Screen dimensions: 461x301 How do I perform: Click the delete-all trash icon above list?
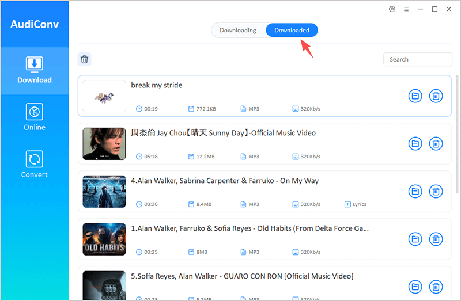84,59
